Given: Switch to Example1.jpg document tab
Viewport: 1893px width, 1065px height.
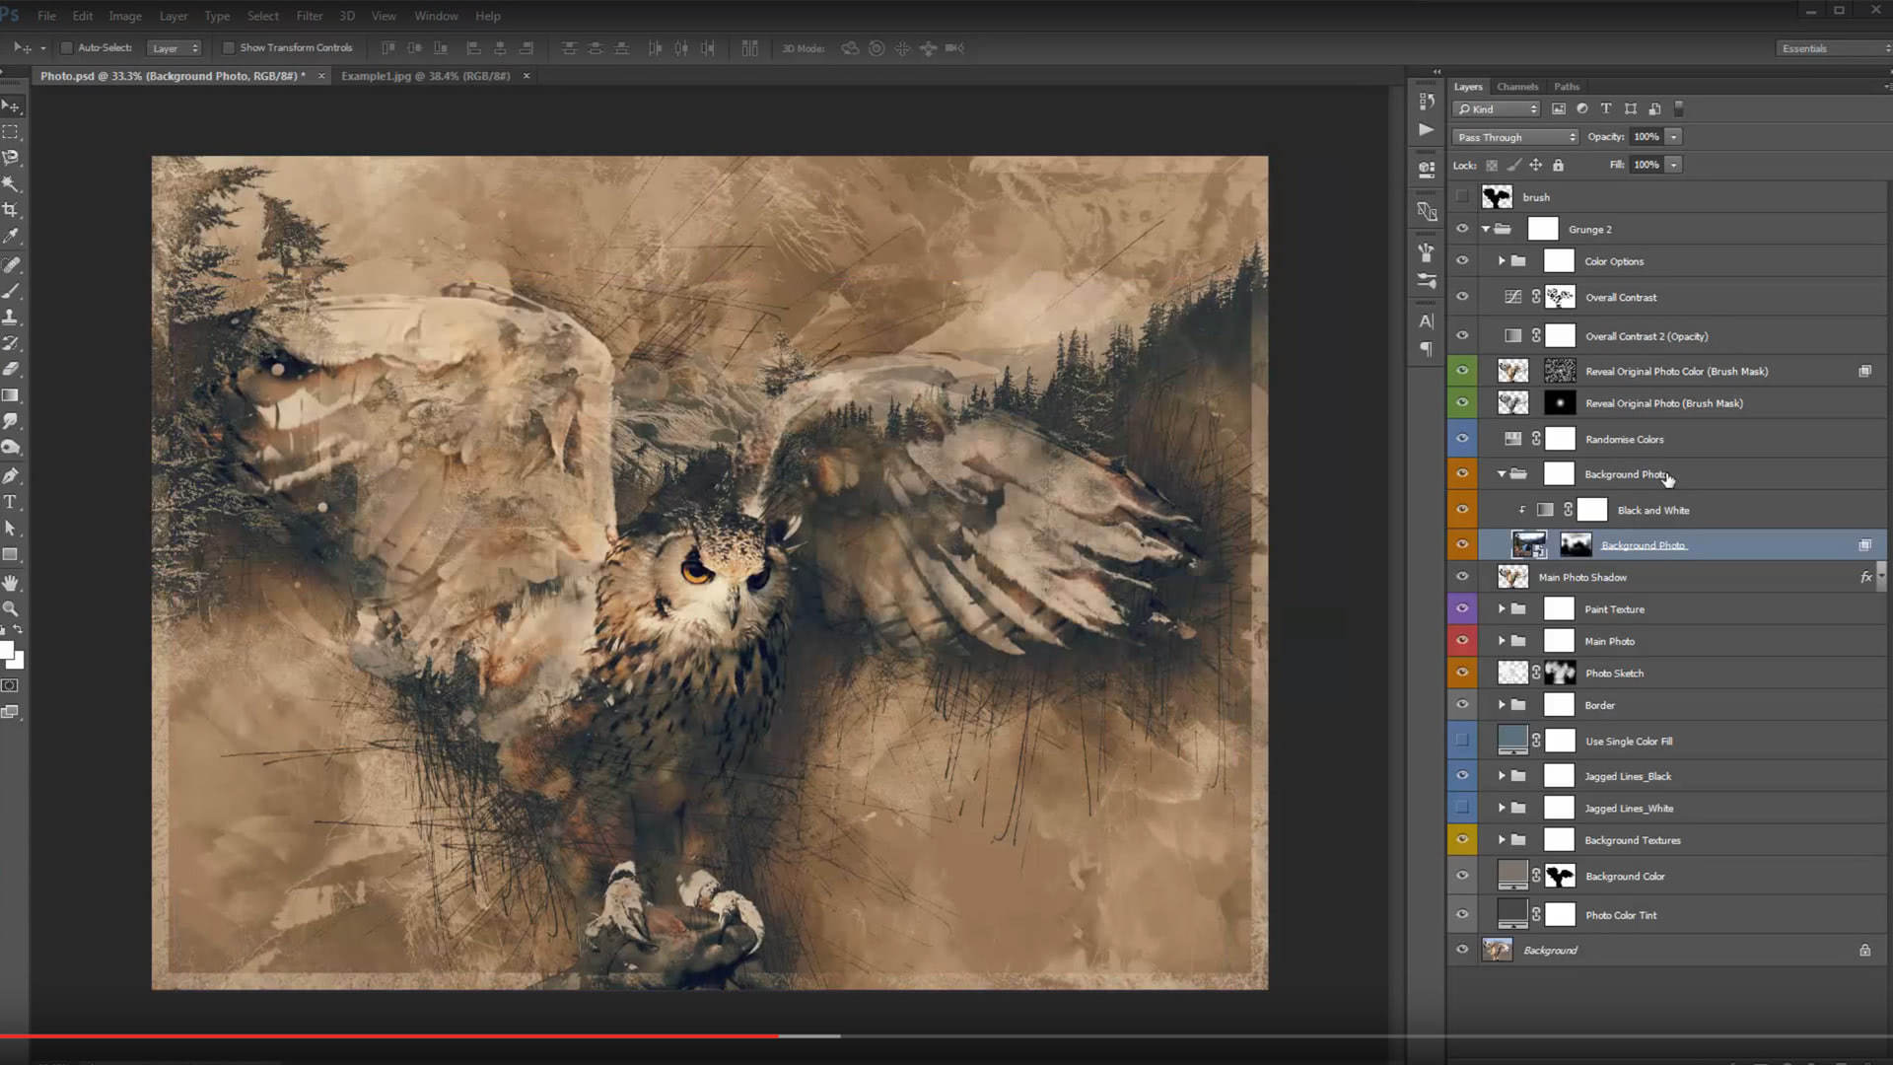Looking at the screenshot, I should [x=425, y=76].
